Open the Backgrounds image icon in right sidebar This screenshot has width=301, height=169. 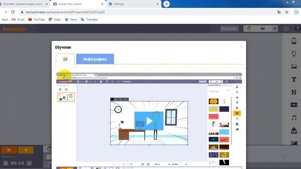click(x=294, y=67)
